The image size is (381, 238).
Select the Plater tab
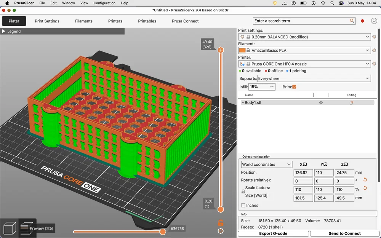click(x=14, y=21)
